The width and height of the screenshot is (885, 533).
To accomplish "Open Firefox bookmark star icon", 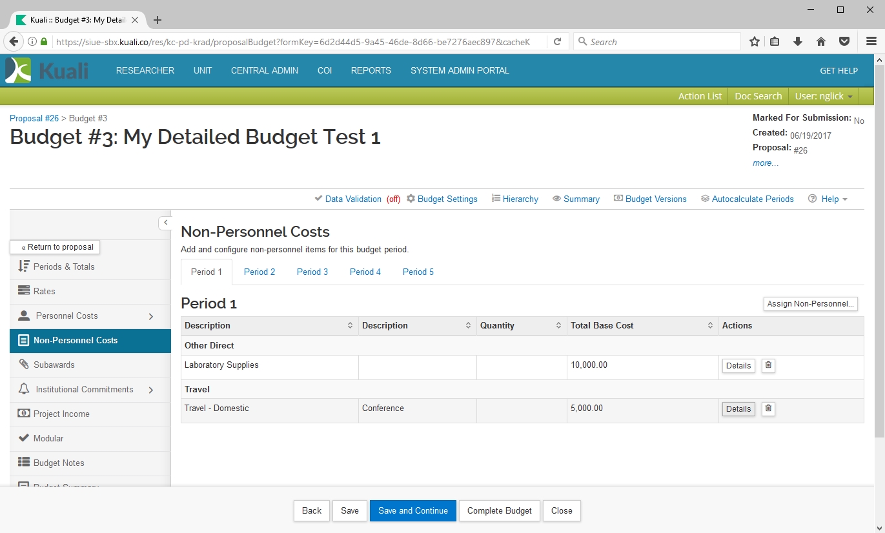I will point(754,42).
